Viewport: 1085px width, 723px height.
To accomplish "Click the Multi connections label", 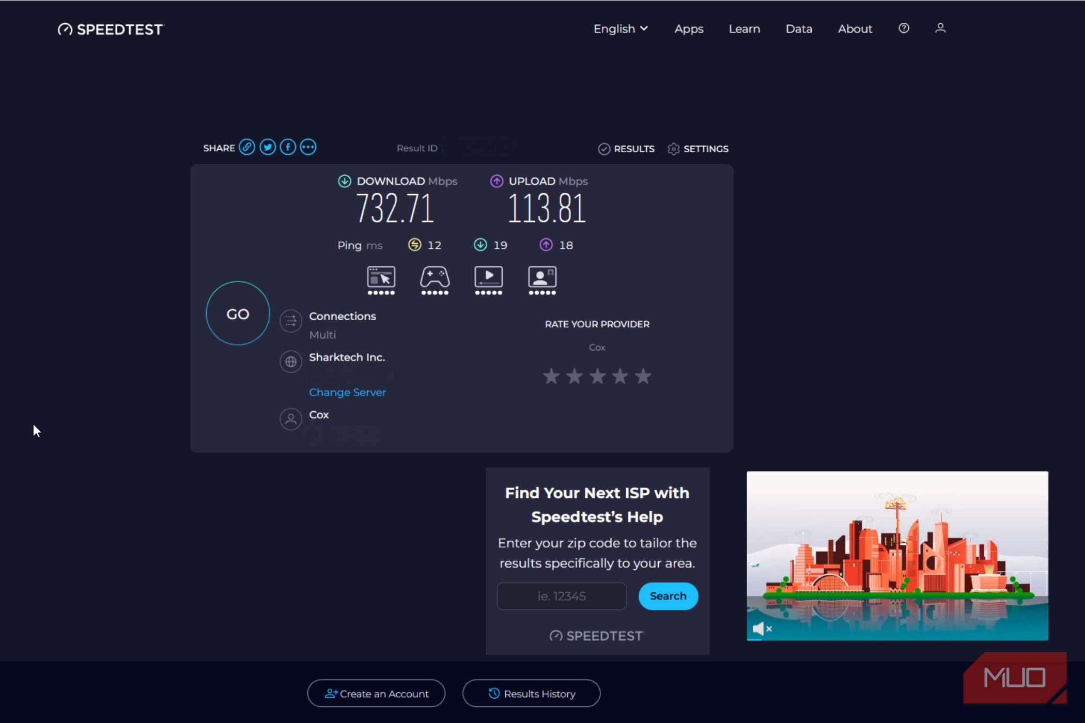I will click(x=322, y=335).
